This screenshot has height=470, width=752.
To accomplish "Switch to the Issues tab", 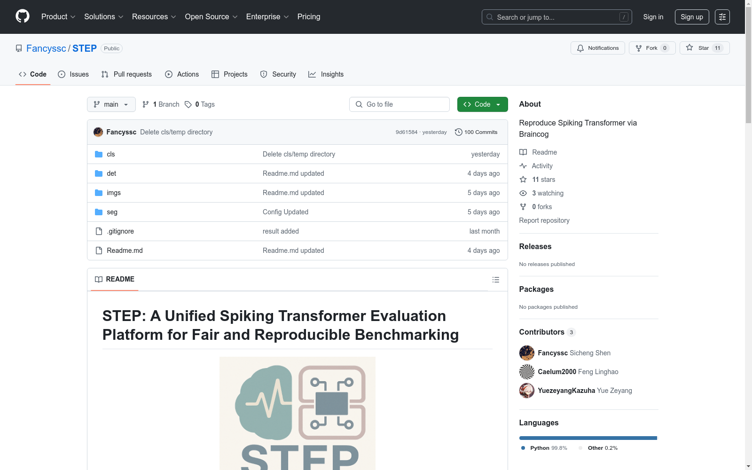I will [73, 74].
